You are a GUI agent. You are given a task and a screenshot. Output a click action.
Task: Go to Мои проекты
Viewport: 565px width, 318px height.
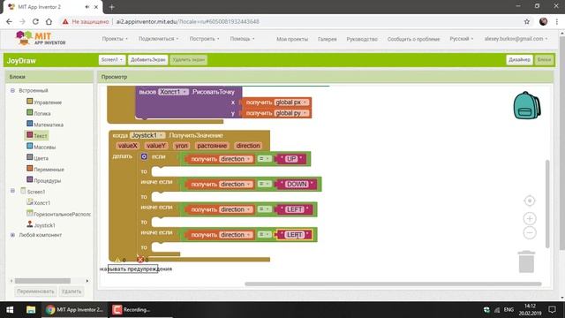[x=292, y=39]
